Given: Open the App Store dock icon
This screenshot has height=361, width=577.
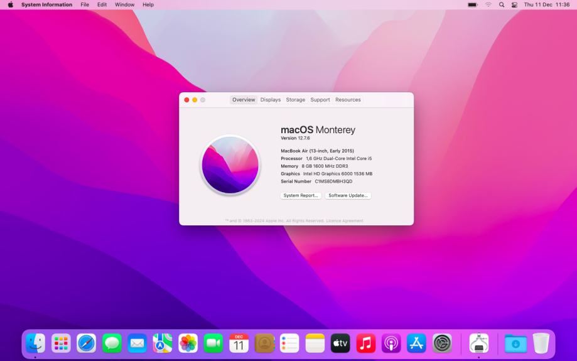Looking at the screenshot, I should coord(417,343).
